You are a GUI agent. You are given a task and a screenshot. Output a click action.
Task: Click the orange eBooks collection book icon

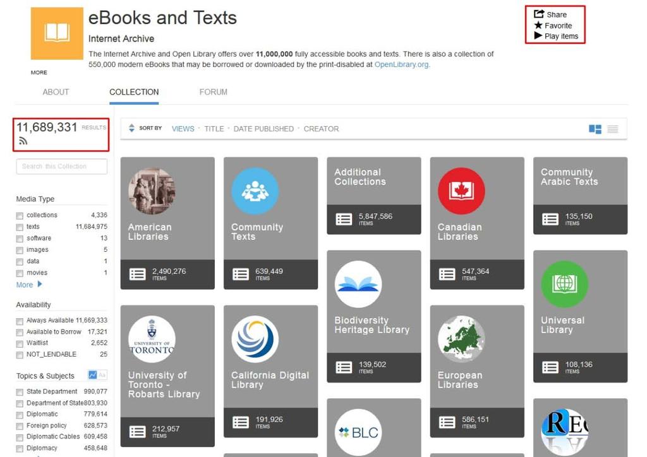(x=57, y=33)
